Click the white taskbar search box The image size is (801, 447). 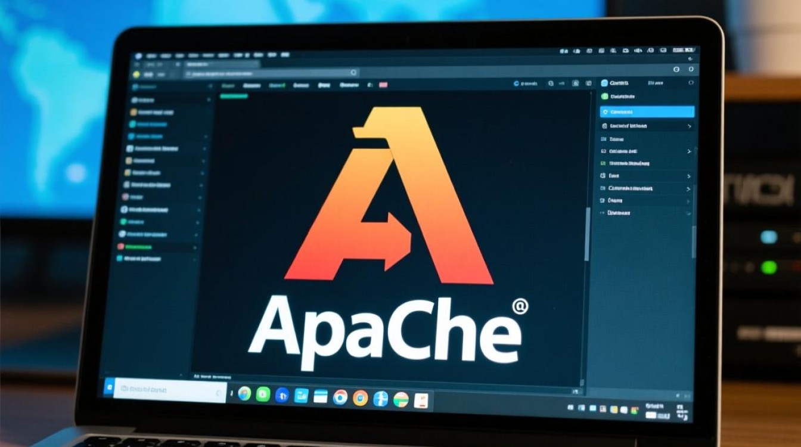(170, 391)
